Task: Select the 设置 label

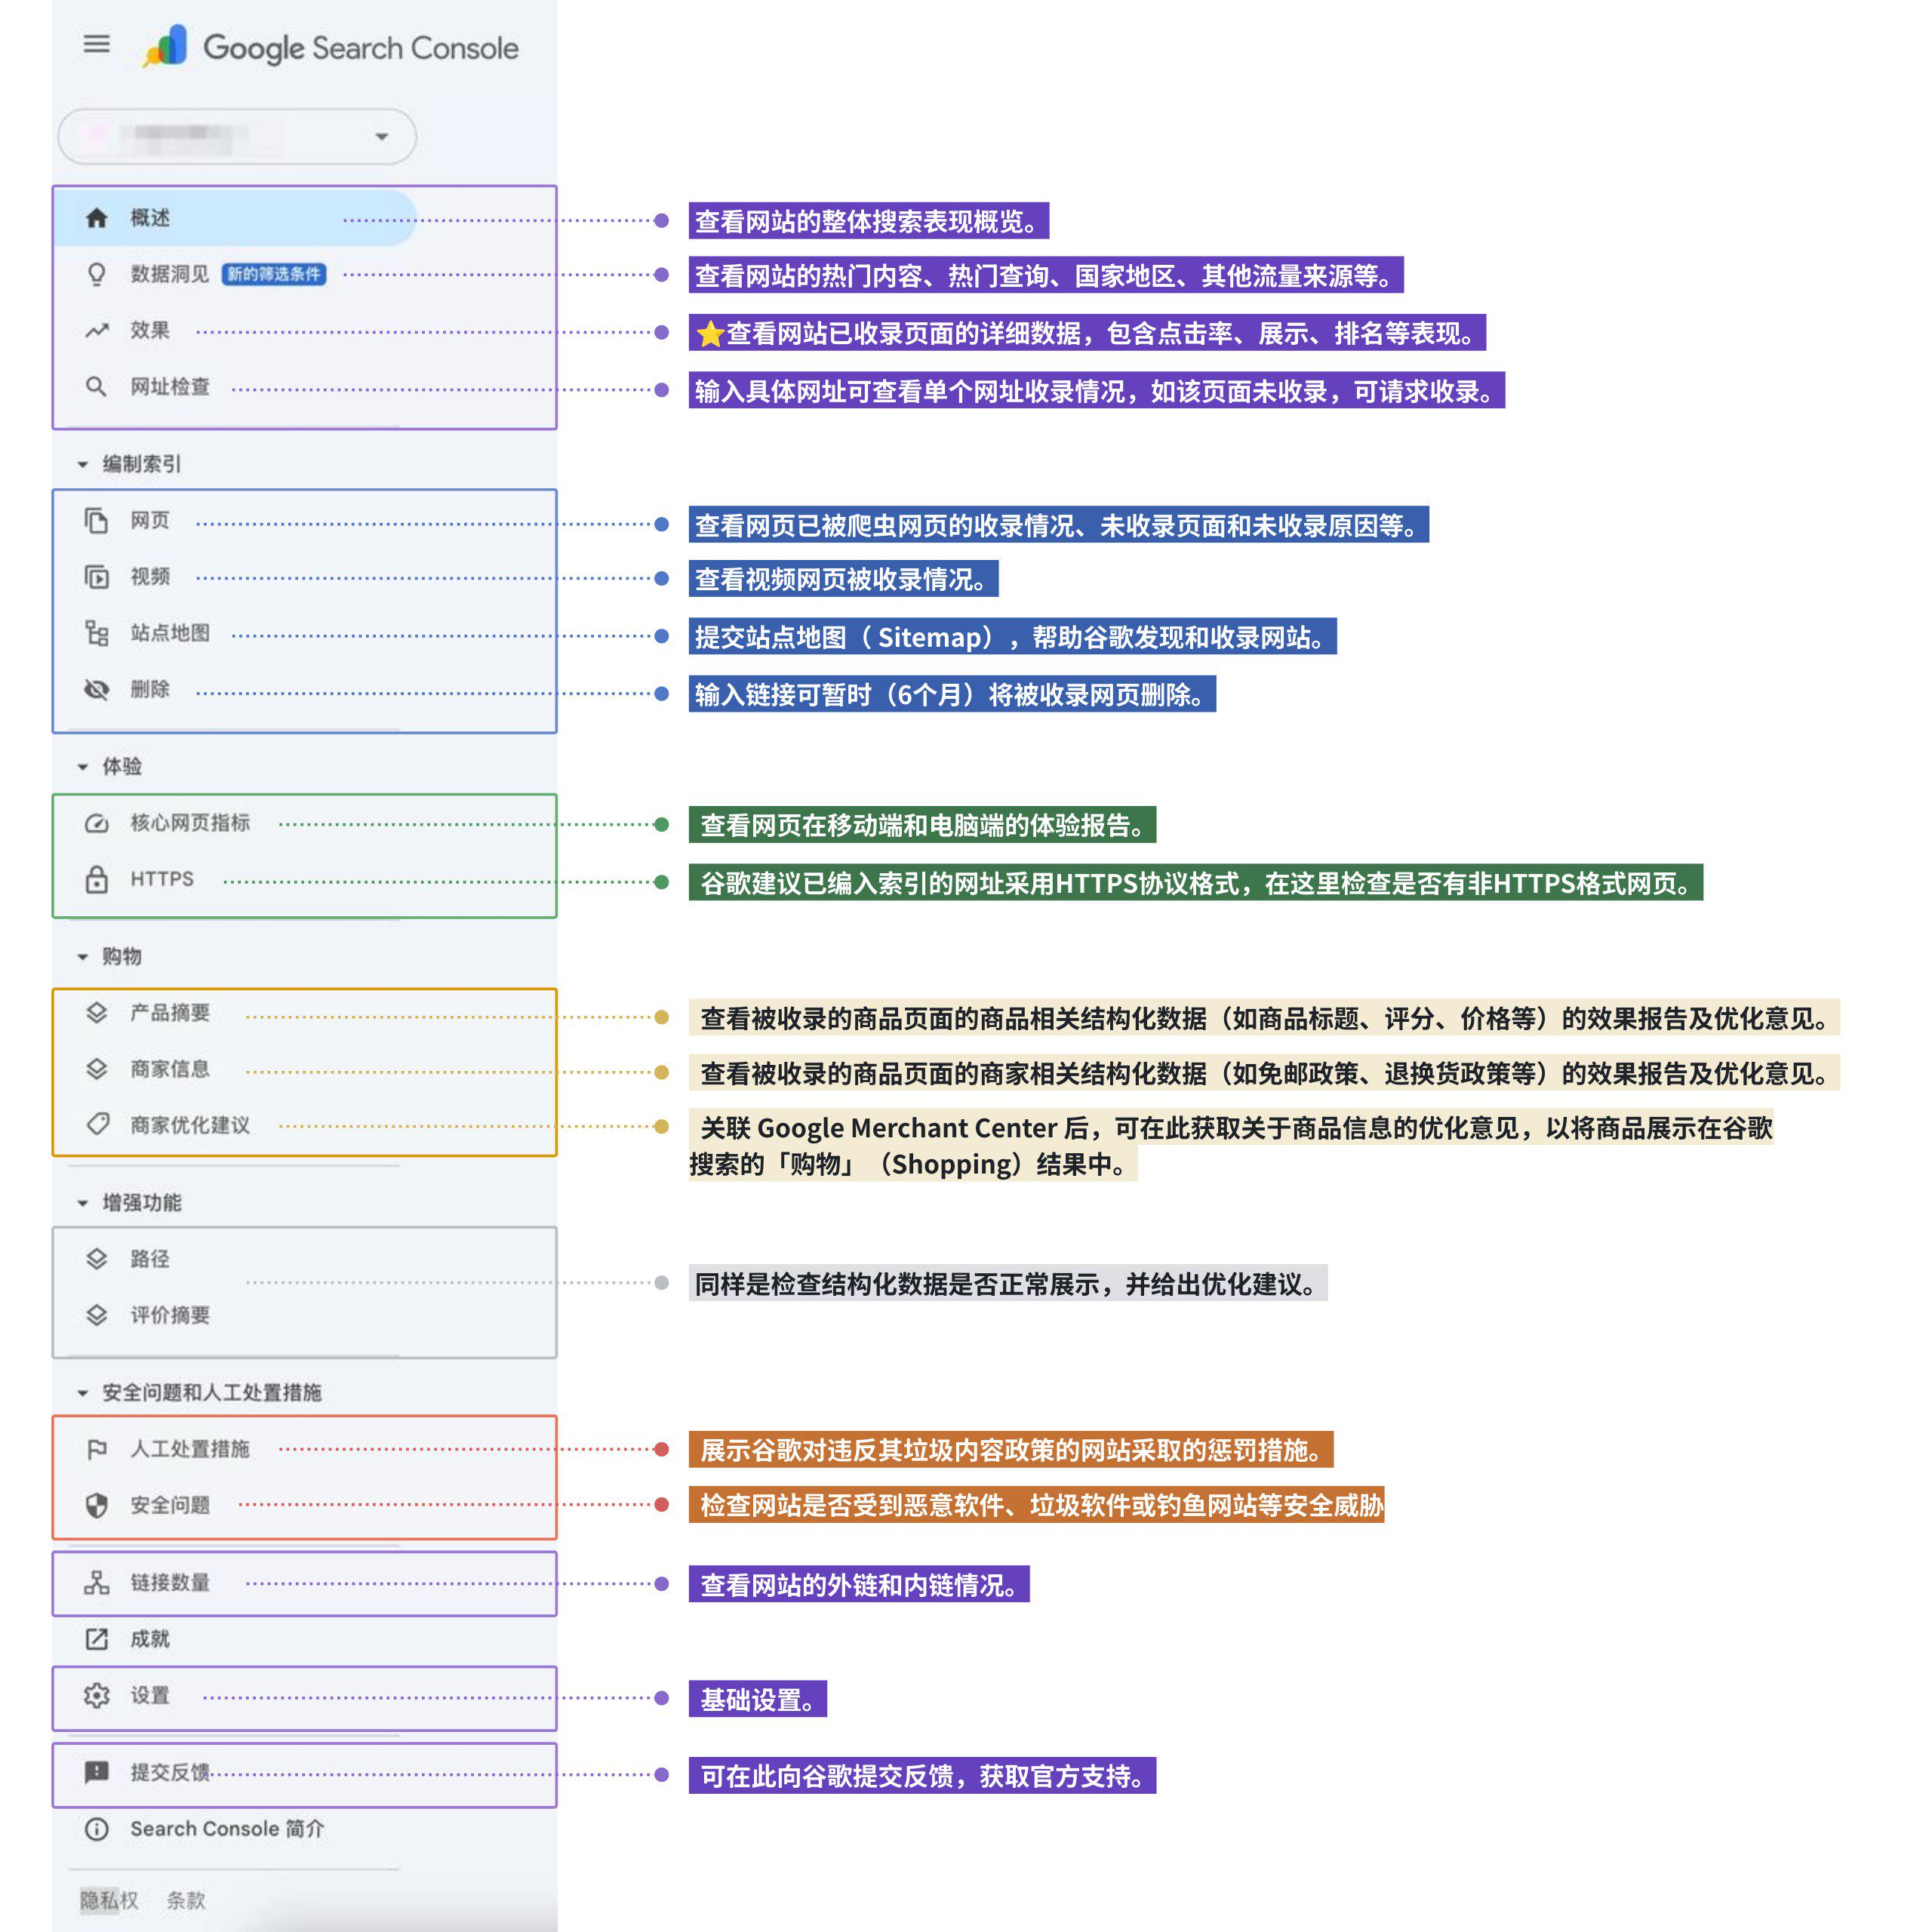Action: coord(150,1695)
